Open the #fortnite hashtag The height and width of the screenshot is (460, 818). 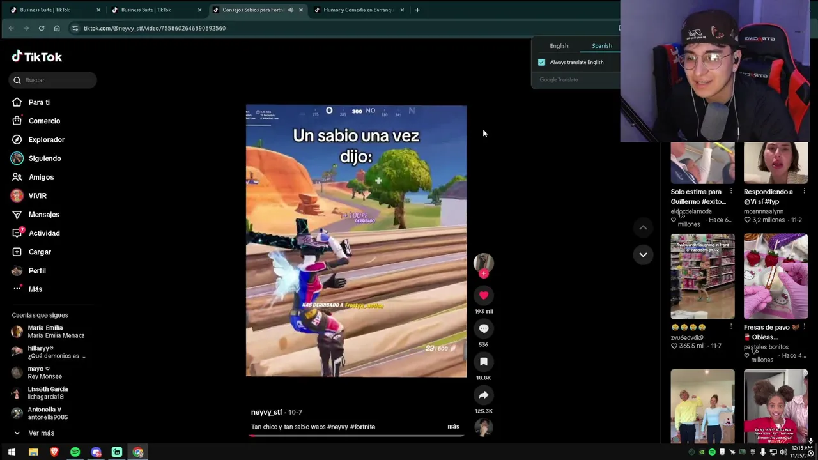click(x=362, y=427)
